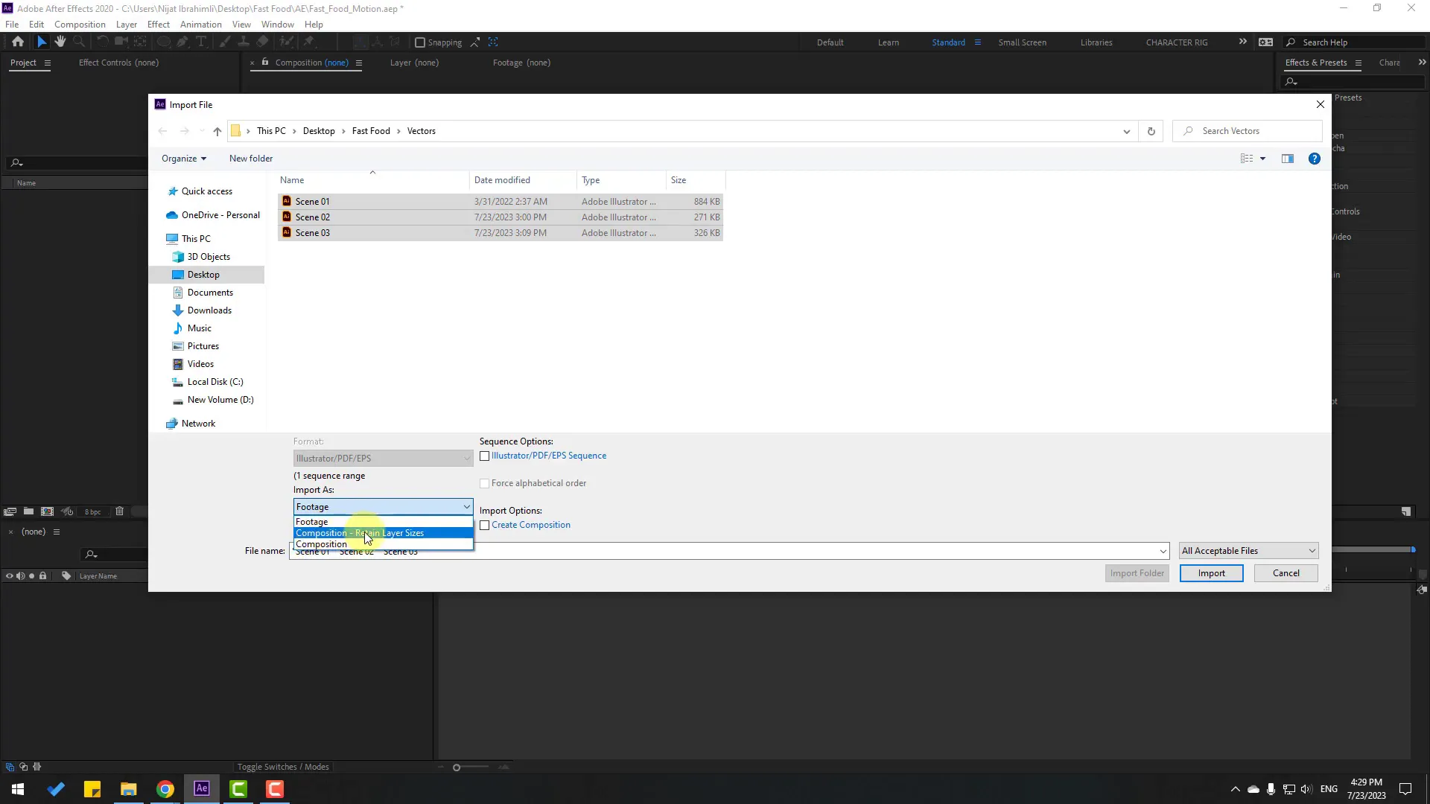Click the Import button
Screen dimensions: 1430x804
[x=1211, y=573]
